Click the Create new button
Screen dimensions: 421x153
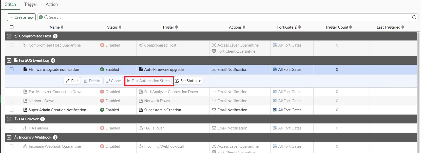(x=21, y=17)
